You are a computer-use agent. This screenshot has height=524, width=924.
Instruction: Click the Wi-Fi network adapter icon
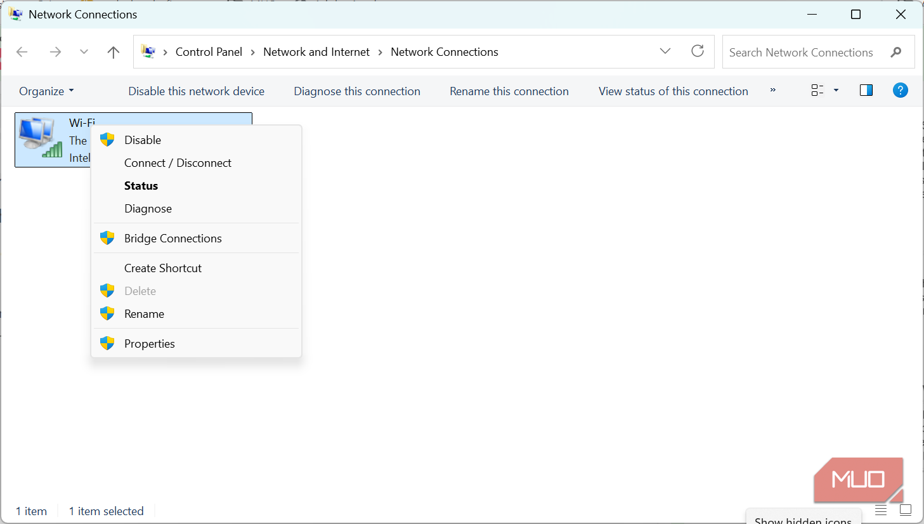click(41, 138)
